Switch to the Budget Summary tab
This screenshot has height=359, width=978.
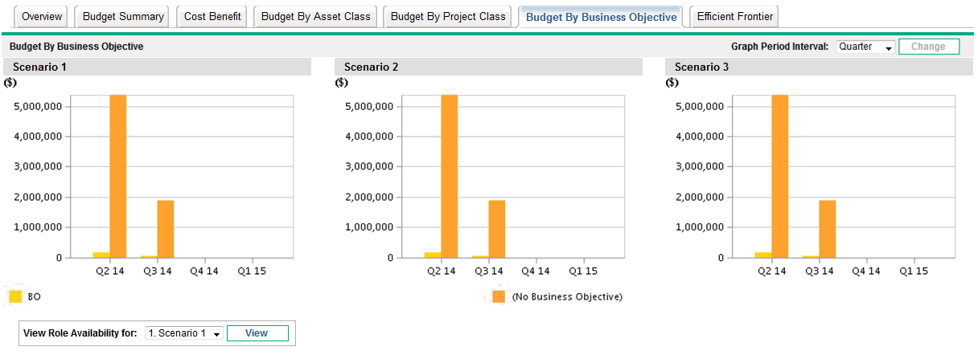point(123,17)
